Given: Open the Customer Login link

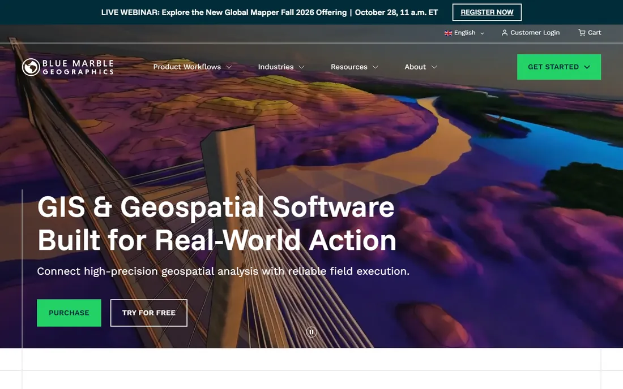Looking at the screenshot, I should coord(531,33).
